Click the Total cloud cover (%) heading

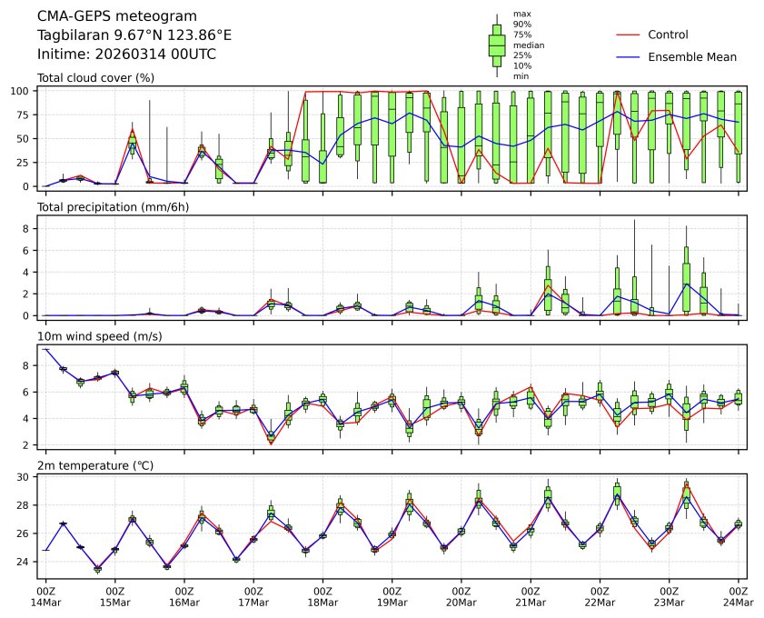coord(95,77)
